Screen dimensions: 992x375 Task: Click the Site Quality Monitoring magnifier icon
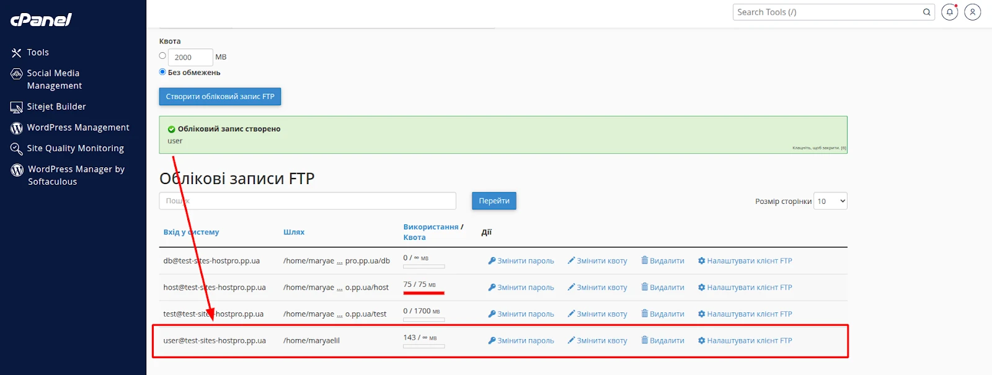(17, 149)
